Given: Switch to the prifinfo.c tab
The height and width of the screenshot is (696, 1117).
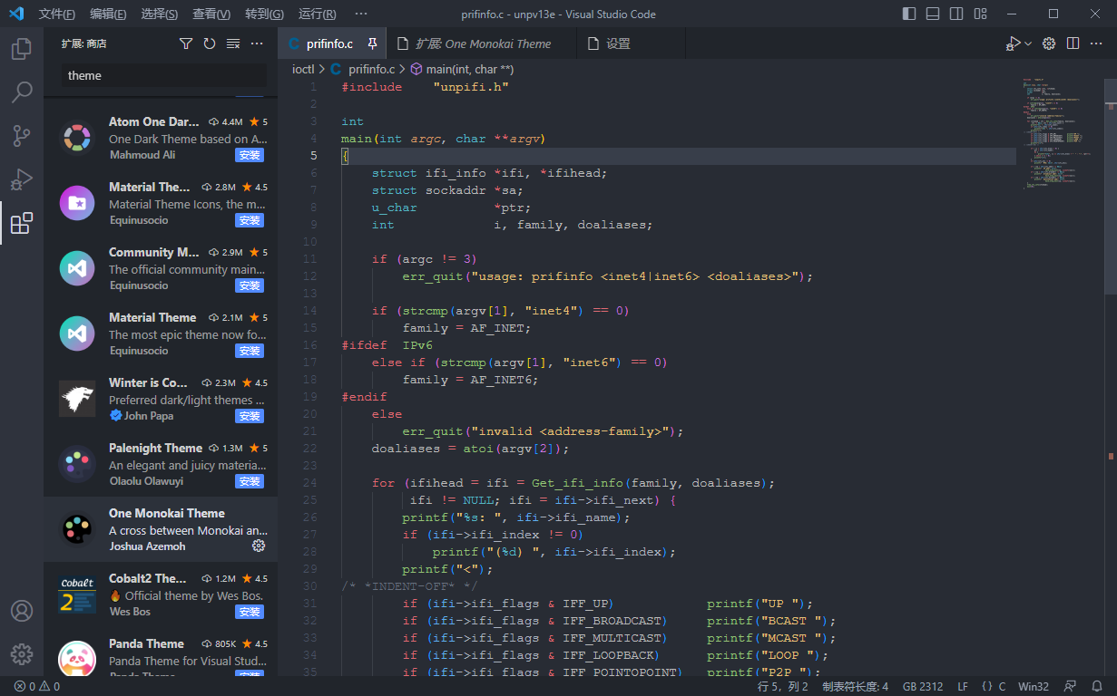Looking at the screenshot, I should [x=332, y=43].
